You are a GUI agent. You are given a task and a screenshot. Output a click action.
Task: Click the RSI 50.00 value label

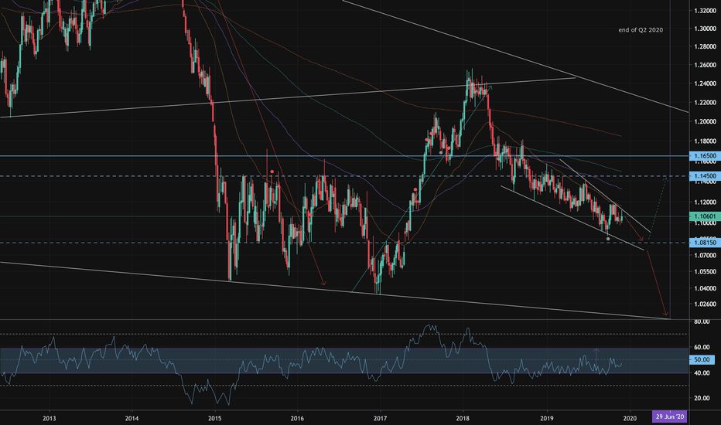click(x=702, y=360)
